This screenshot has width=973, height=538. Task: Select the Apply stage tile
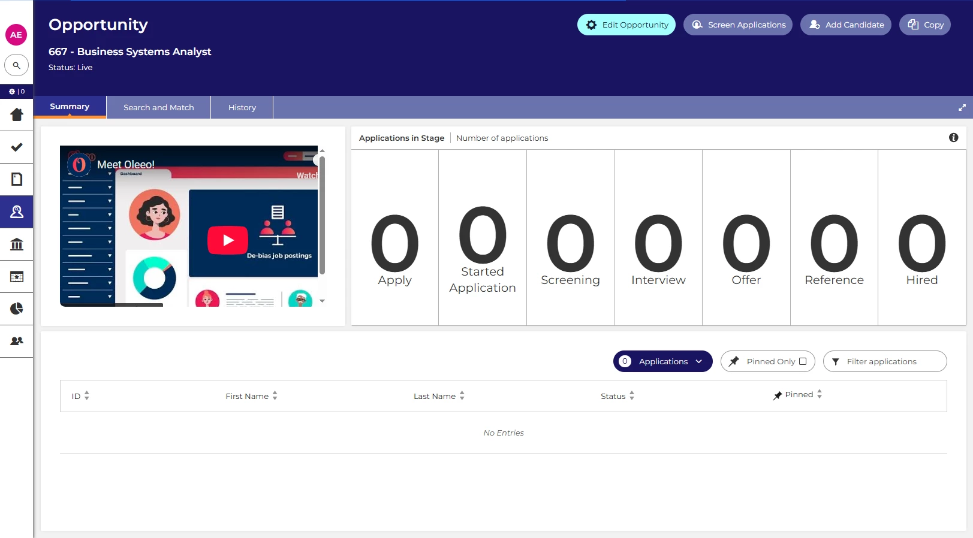[395, 238]
